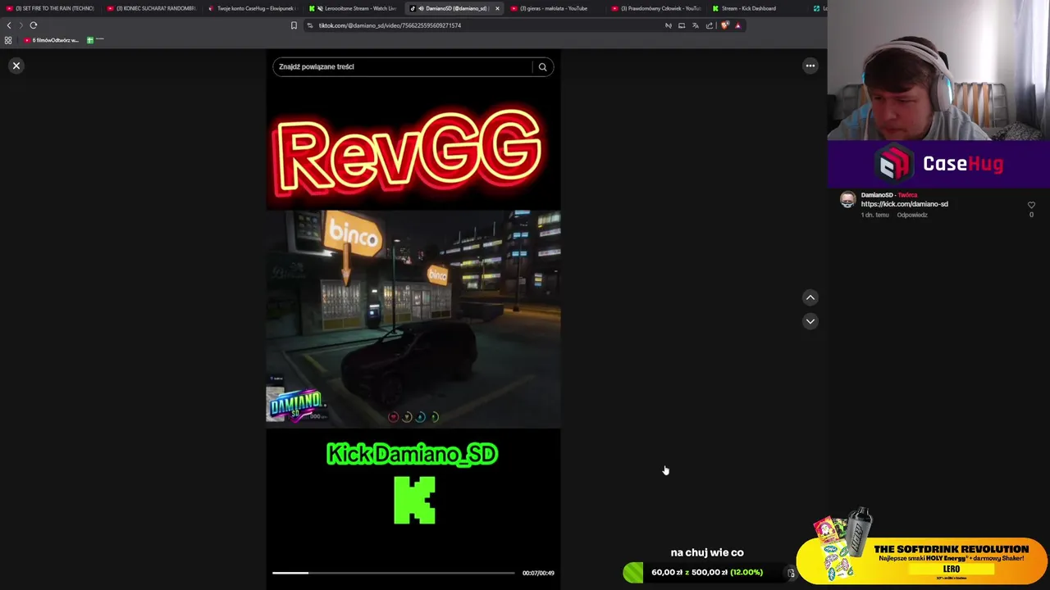Open DamianoSD commenter avatar

coord(847,200)
